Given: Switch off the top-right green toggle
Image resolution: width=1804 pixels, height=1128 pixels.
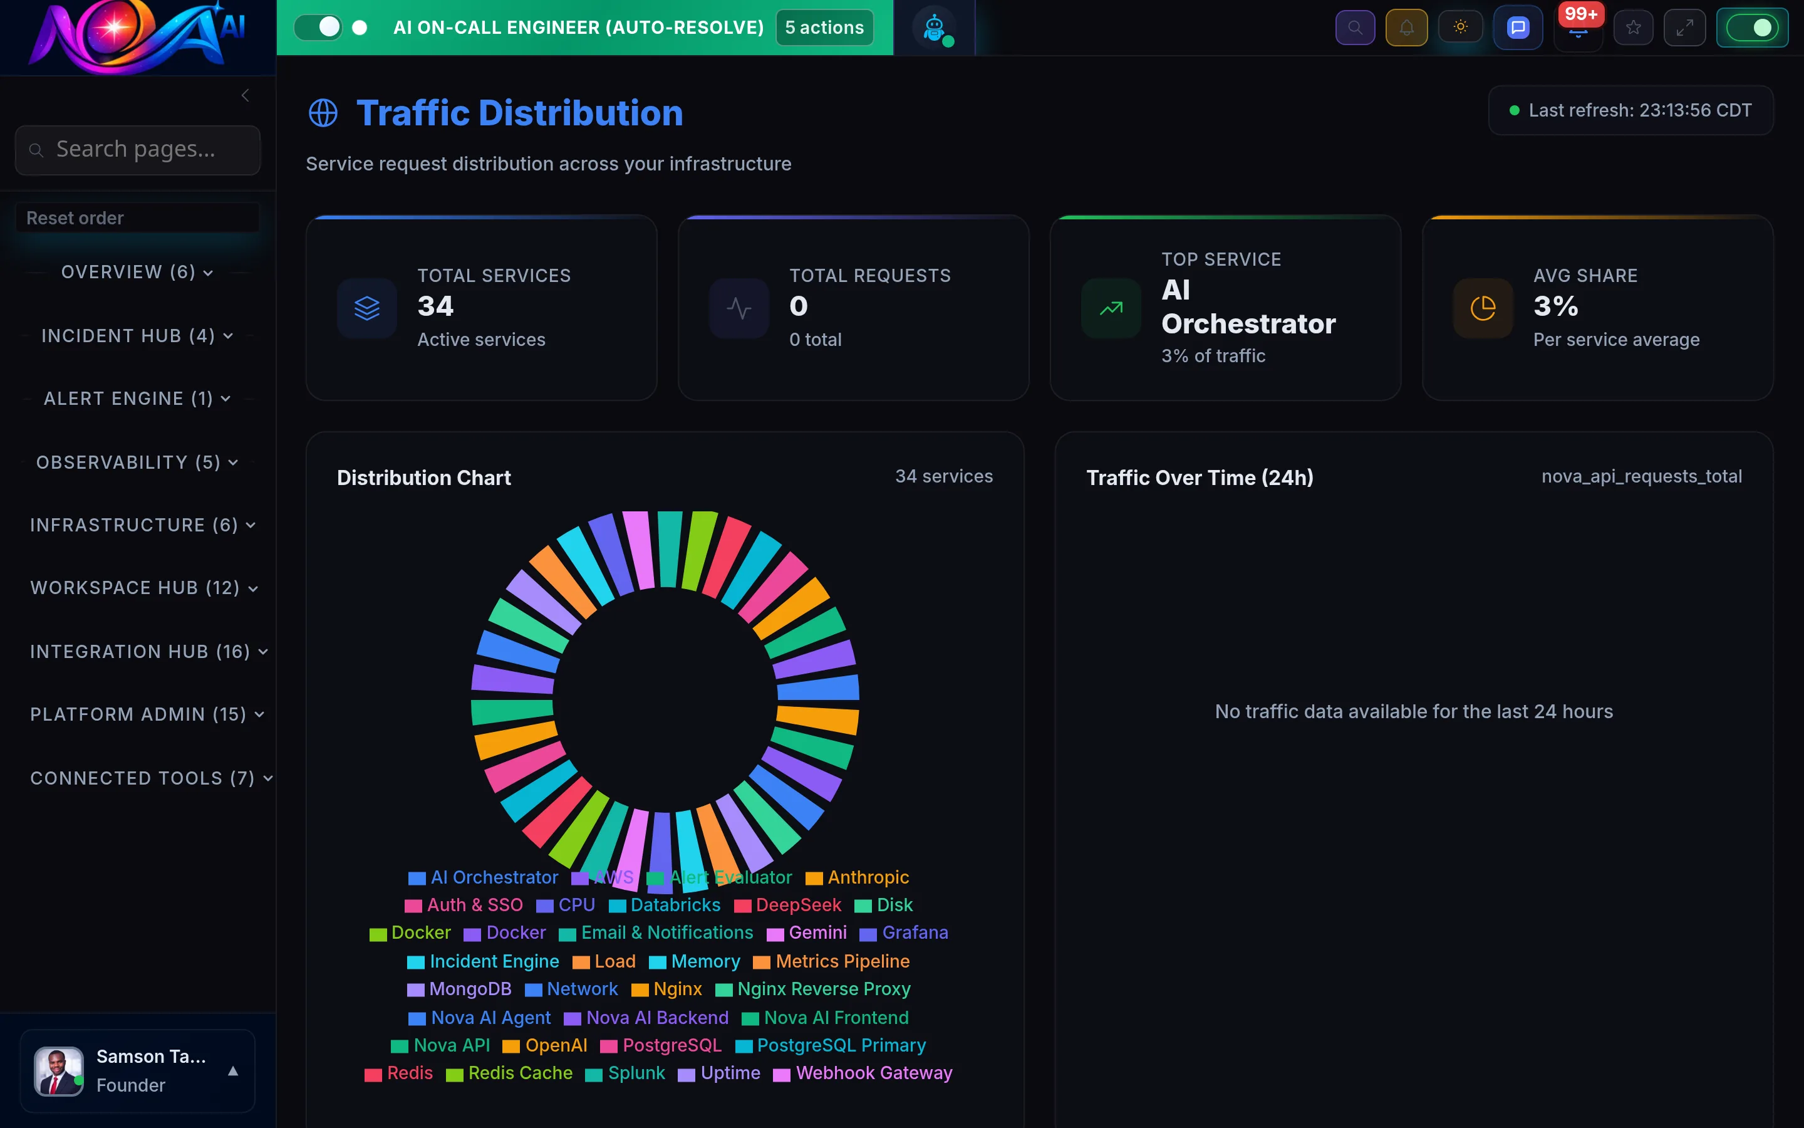Looking at the screenshot, I should [x=1753, y=27].
